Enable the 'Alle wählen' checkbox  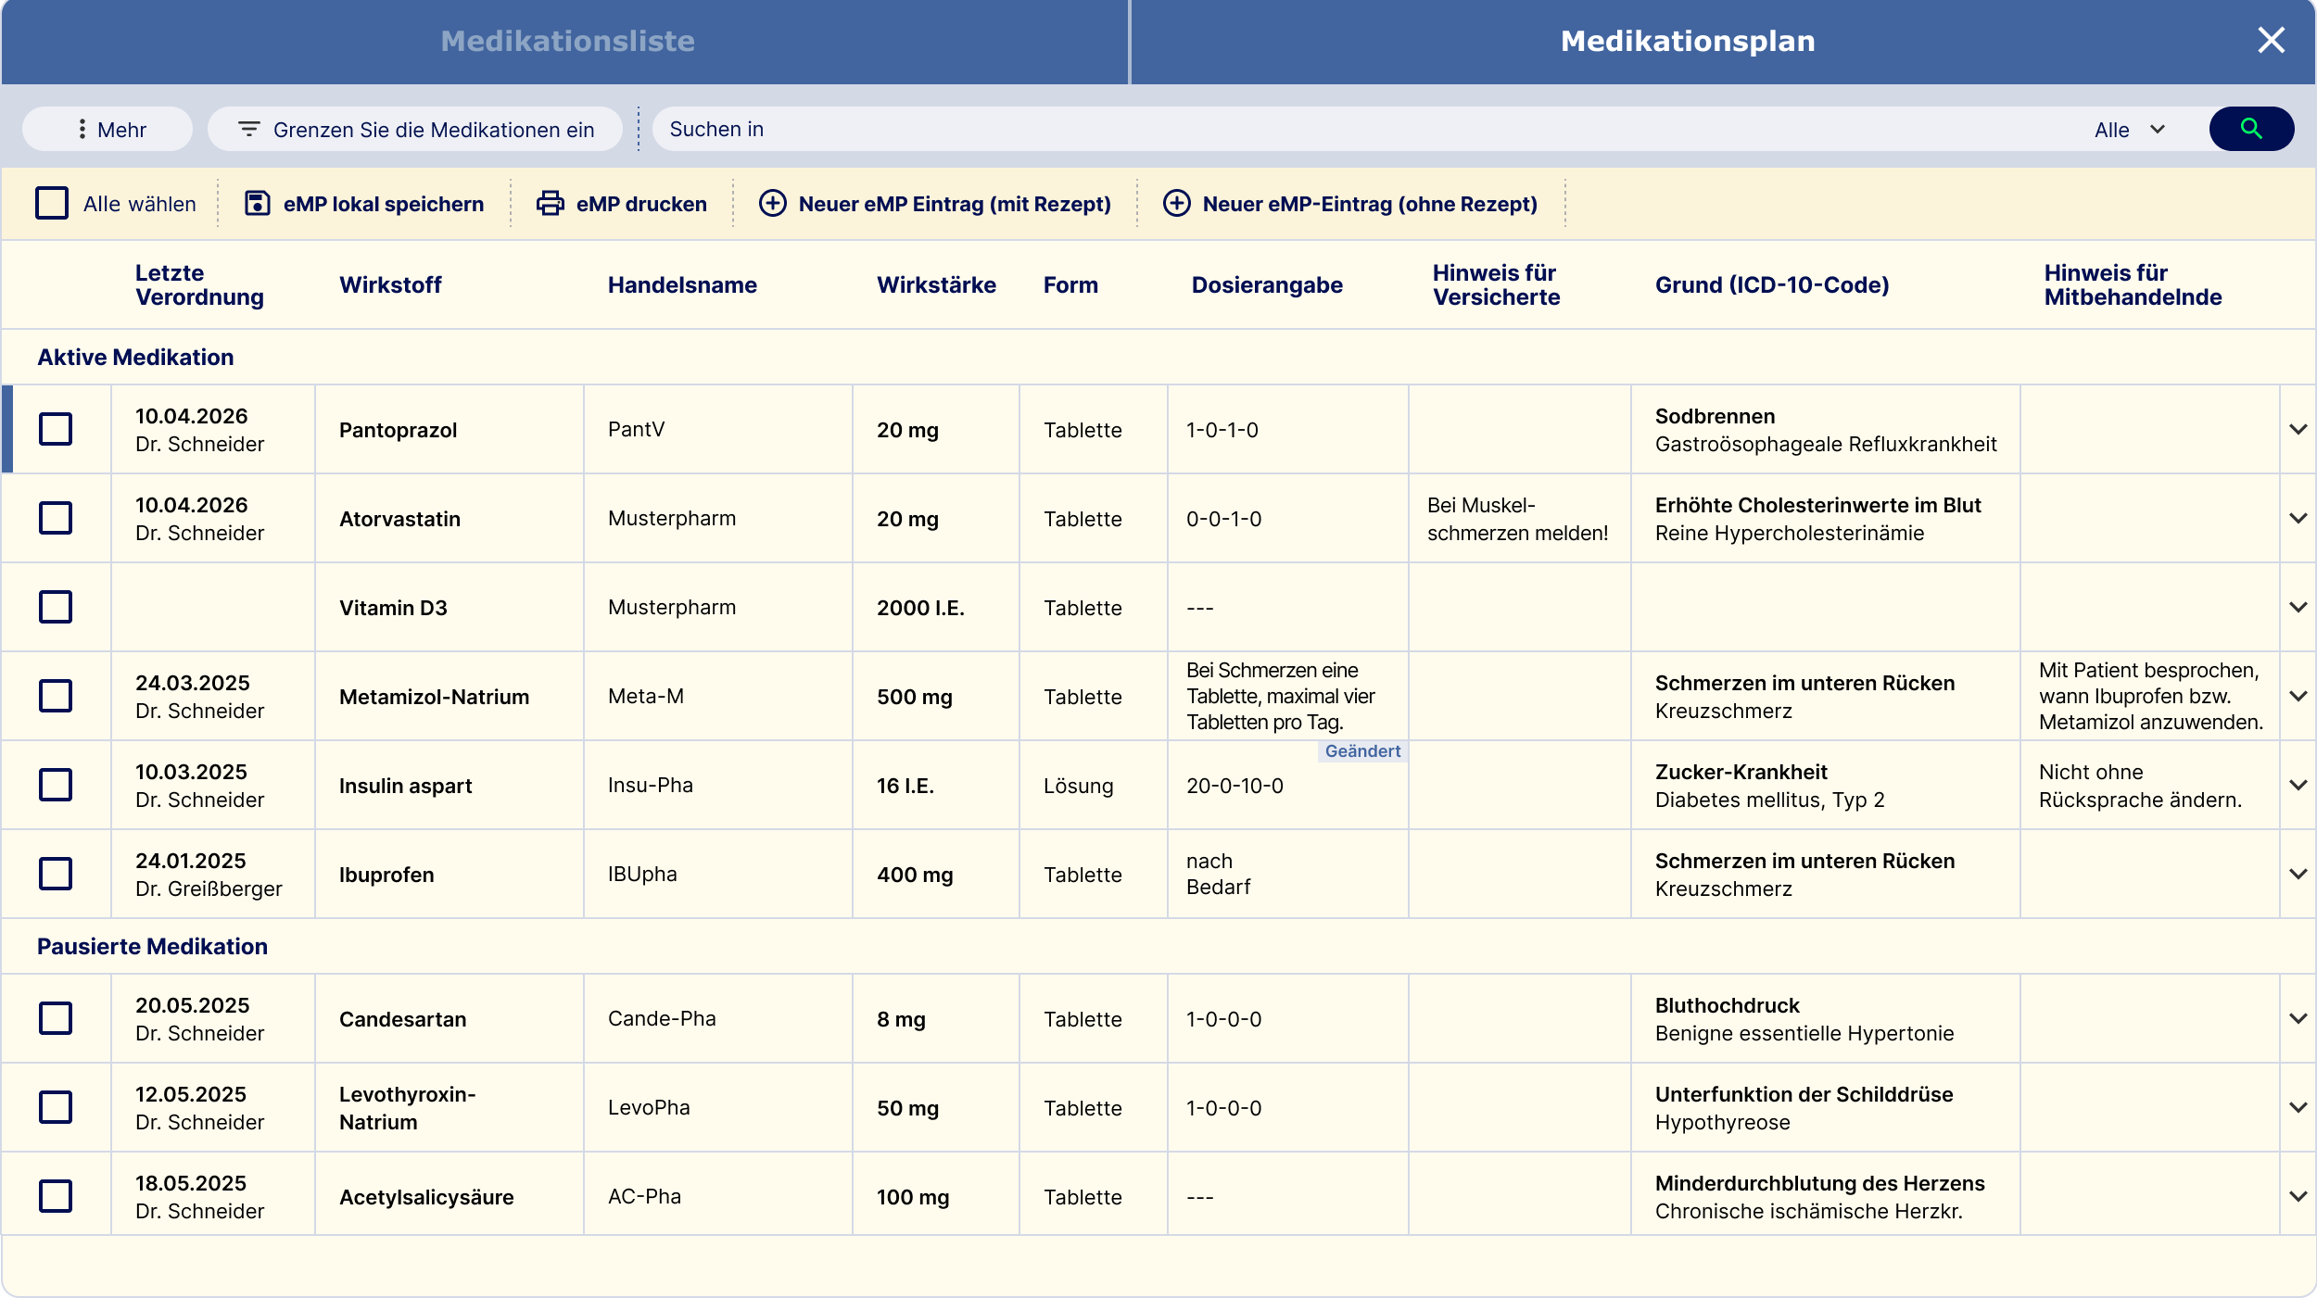pos(51,203)
